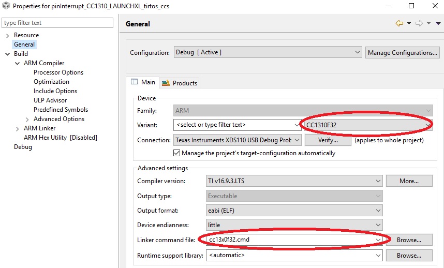Open the Connection dropdown
444x268 pixels.
238,140
